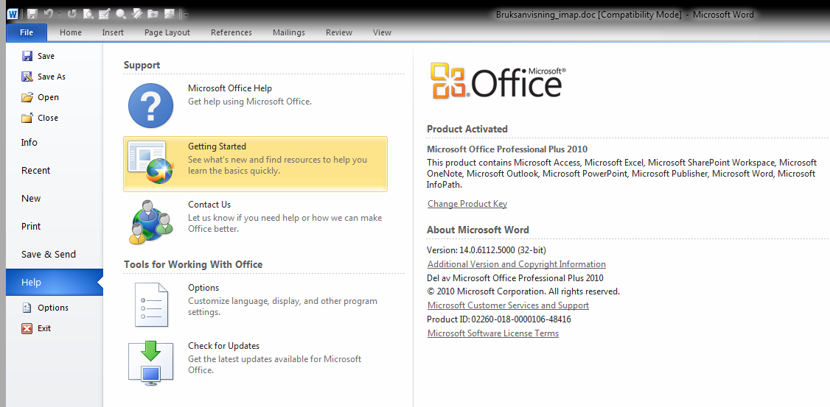Click the insert picture icon in Quick Access Toolbar

coord(170,14)
